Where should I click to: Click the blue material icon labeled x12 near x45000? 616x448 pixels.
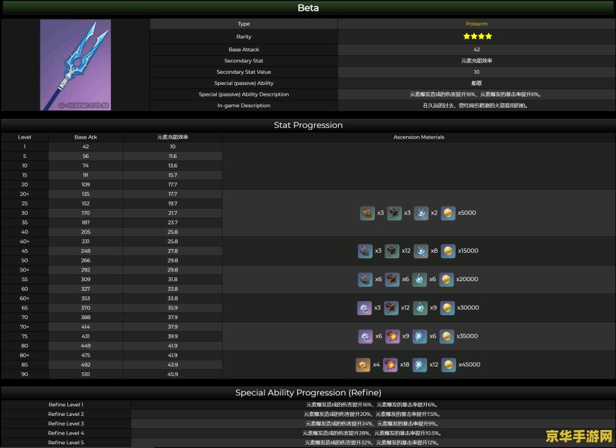tap(420, 365)
